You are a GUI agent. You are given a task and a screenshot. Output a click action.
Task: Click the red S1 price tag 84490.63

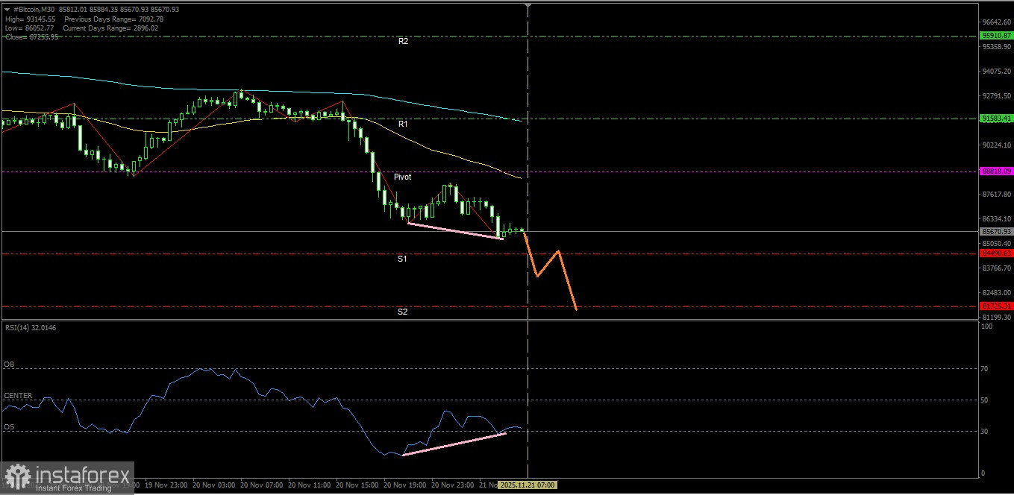(x=998, y=253)
